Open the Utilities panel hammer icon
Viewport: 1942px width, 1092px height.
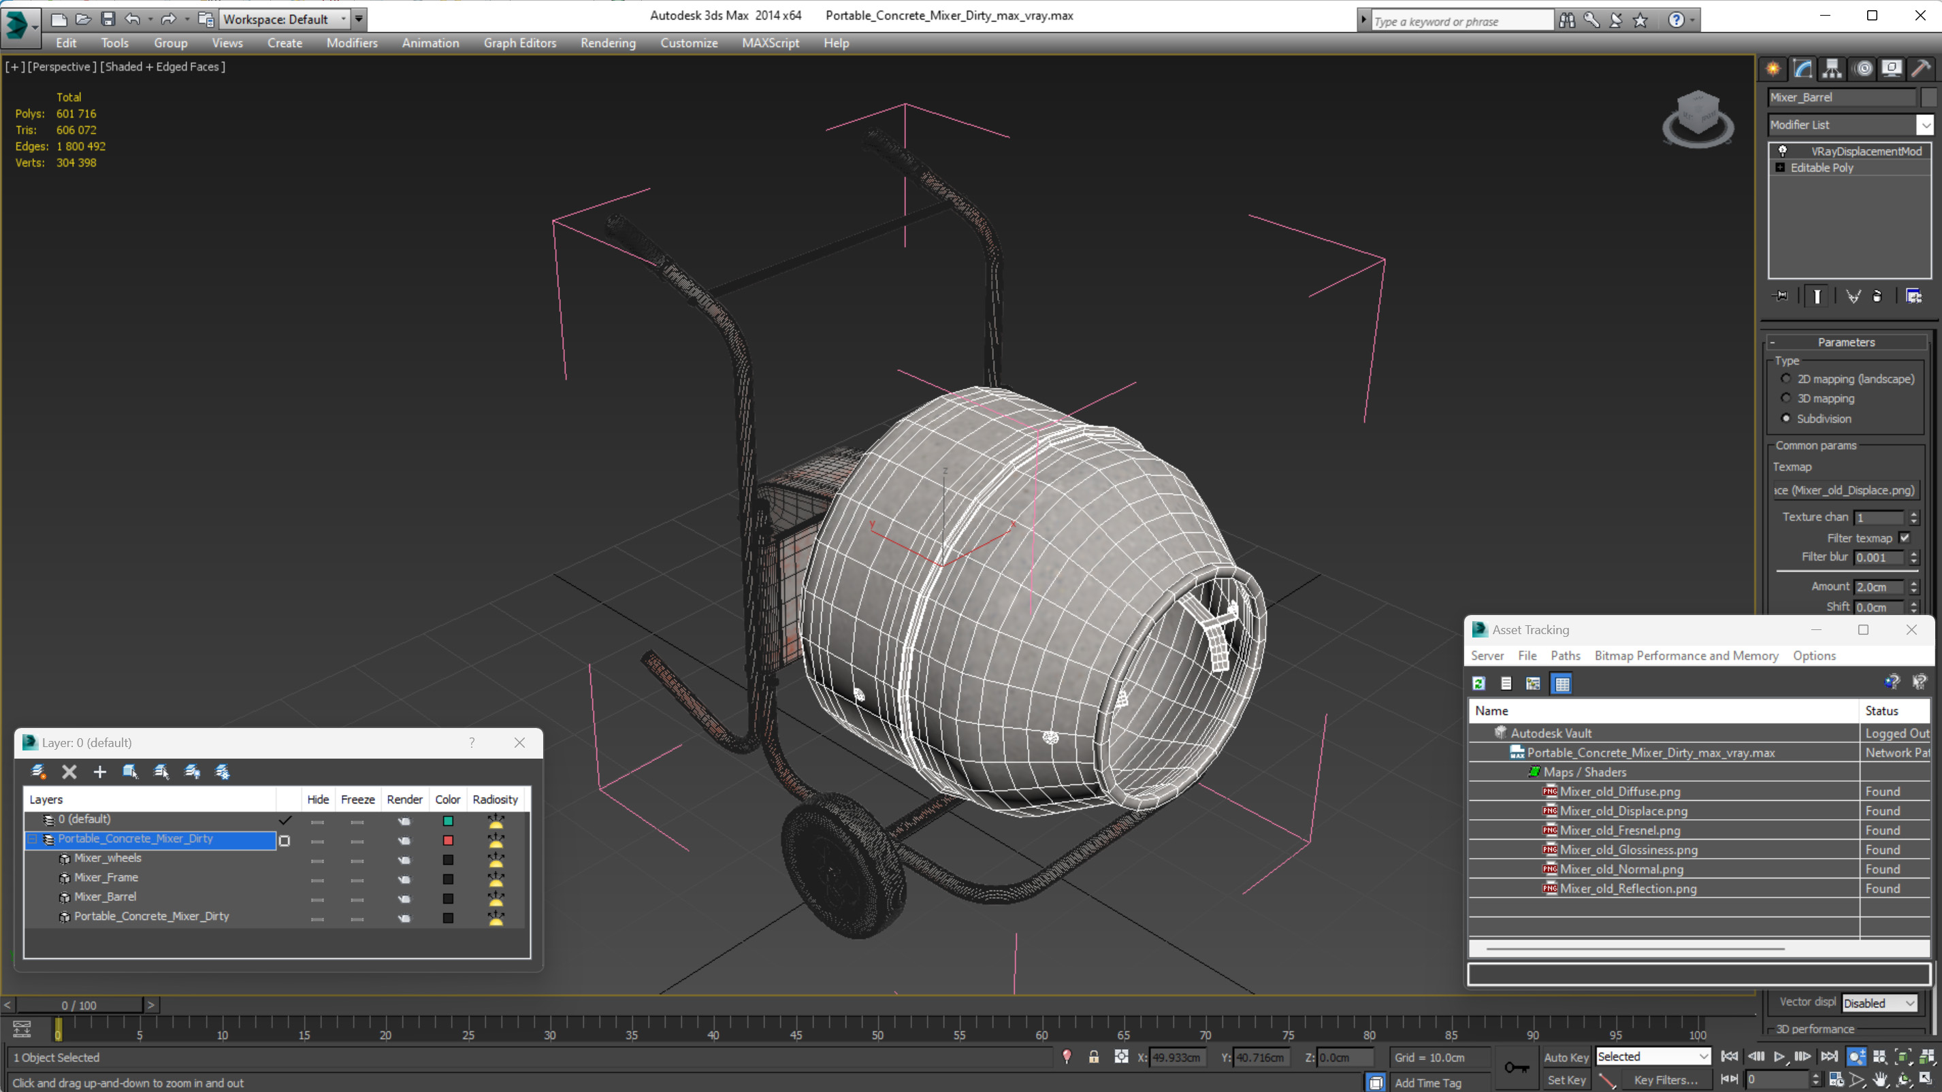1920,69
